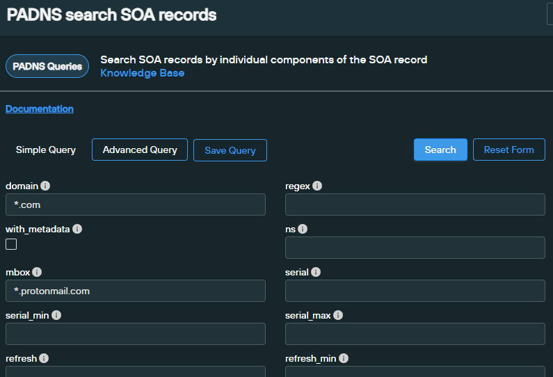The height and width of the screenshot is (377, 553).
Task: Click the info icon next to refresh
Action: (44, 358)
